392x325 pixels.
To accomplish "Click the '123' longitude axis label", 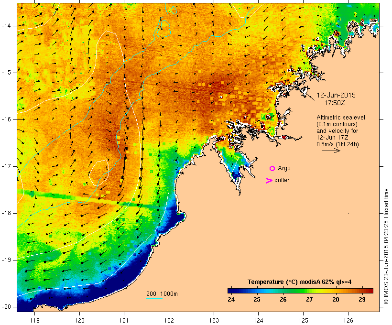I will tap(214, 321).
